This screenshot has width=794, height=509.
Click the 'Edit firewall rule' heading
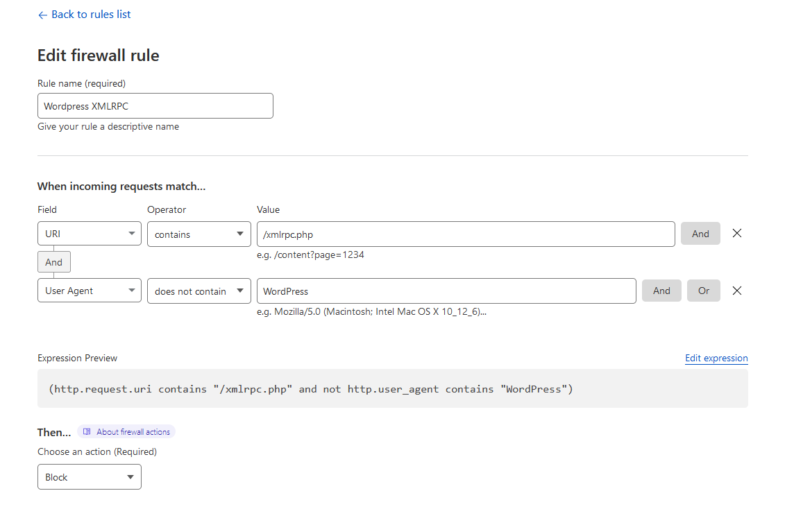[x=99, y=55]
